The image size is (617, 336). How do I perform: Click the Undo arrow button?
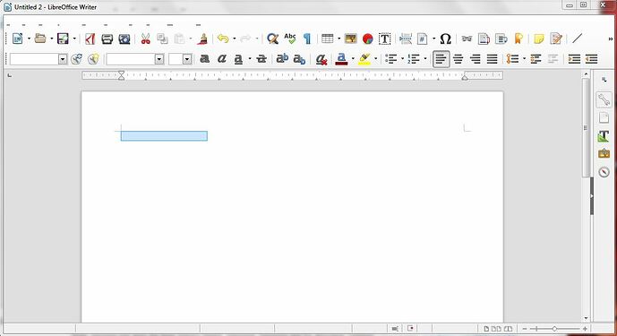coord(223,39)
